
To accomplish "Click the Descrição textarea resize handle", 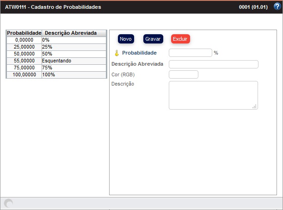I will coord(254,106).
